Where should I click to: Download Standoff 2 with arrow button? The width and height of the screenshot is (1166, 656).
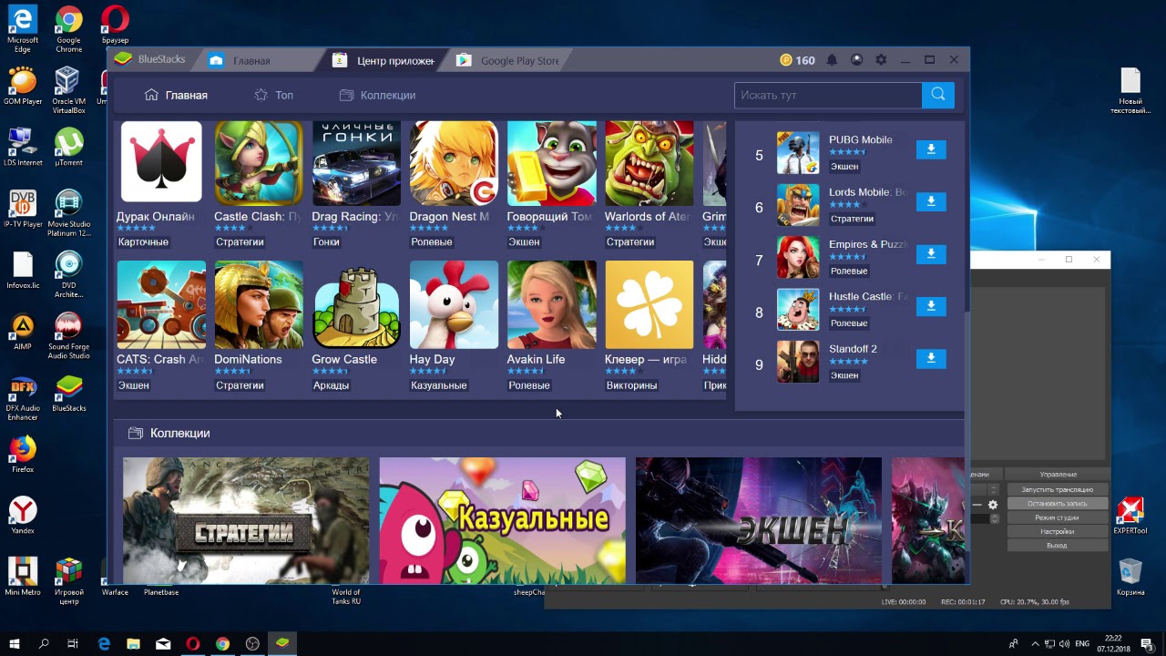pyautogui.click(x=931, y=359)
